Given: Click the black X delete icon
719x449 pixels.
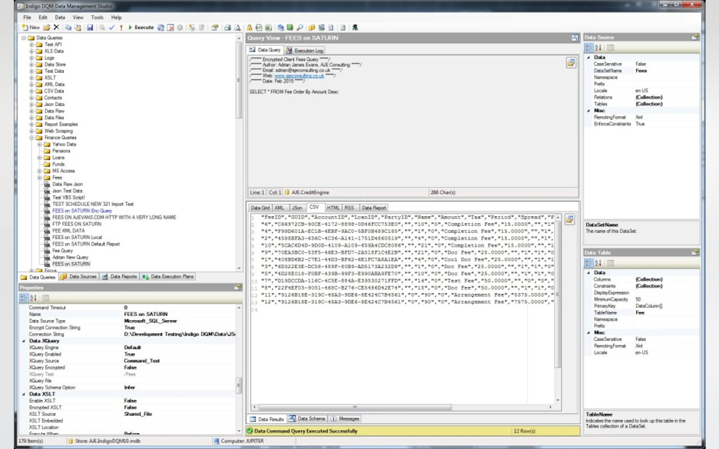Looking at the screenshot, I should [56, 27].
